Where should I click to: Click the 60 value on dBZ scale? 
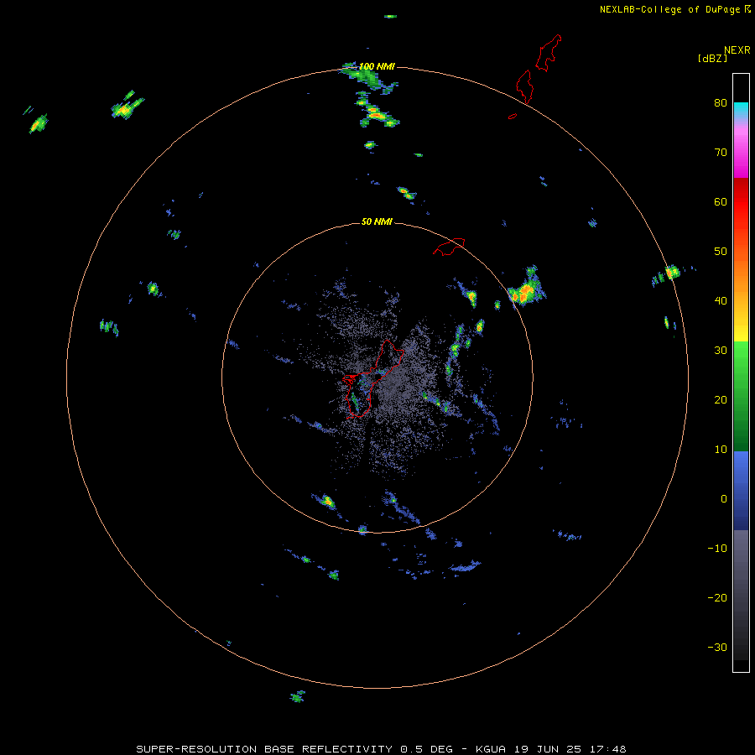[x=721, y=201]
